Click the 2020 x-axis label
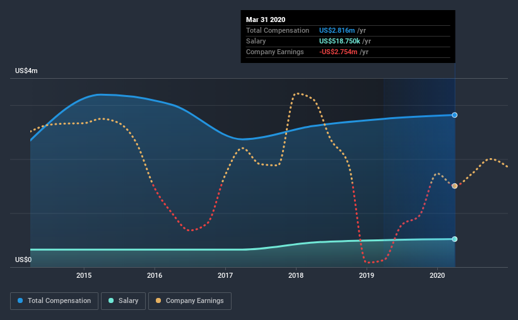Viewport: 518px width, 320px height. click(x=437, y=275)
